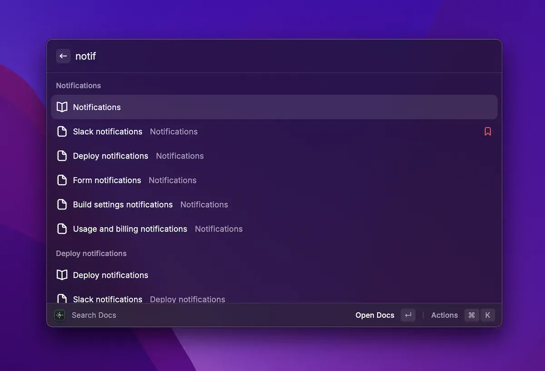Click the file icon for Build settings notifications
The height and width of the screenshot is (371, 545).
pos(62,204)
